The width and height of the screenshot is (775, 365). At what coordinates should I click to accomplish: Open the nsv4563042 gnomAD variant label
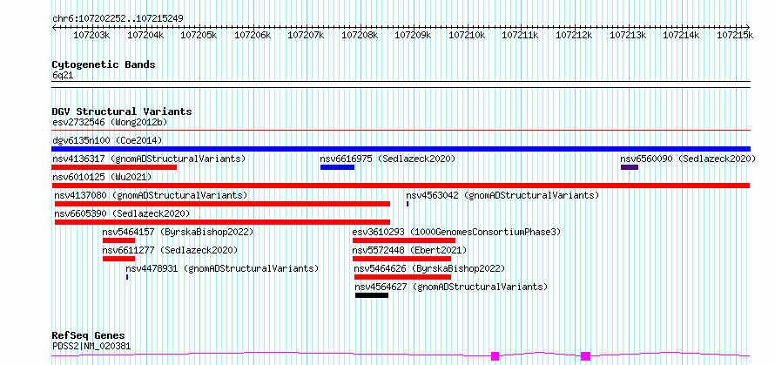point(502,195)
